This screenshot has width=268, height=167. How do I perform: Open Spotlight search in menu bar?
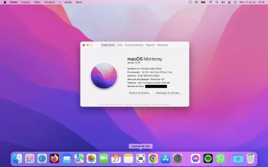(217, 2)
